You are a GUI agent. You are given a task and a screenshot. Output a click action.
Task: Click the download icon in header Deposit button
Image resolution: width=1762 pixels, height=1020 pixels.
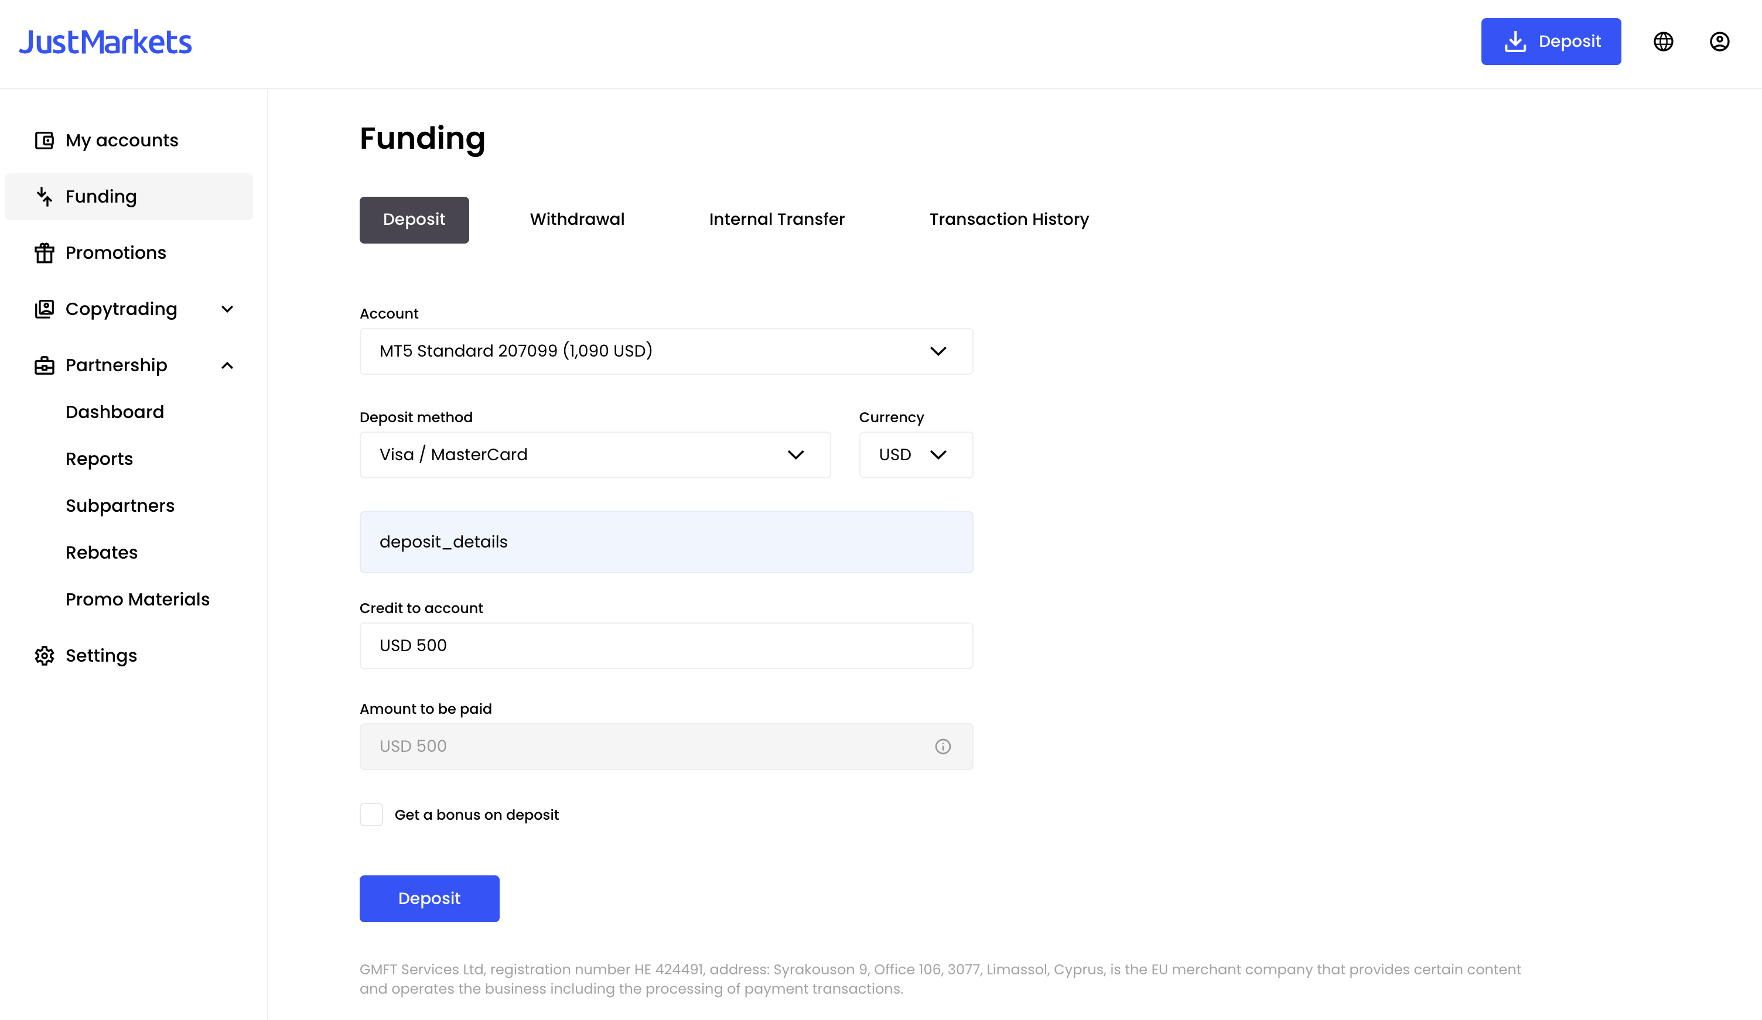point(1515,42)
